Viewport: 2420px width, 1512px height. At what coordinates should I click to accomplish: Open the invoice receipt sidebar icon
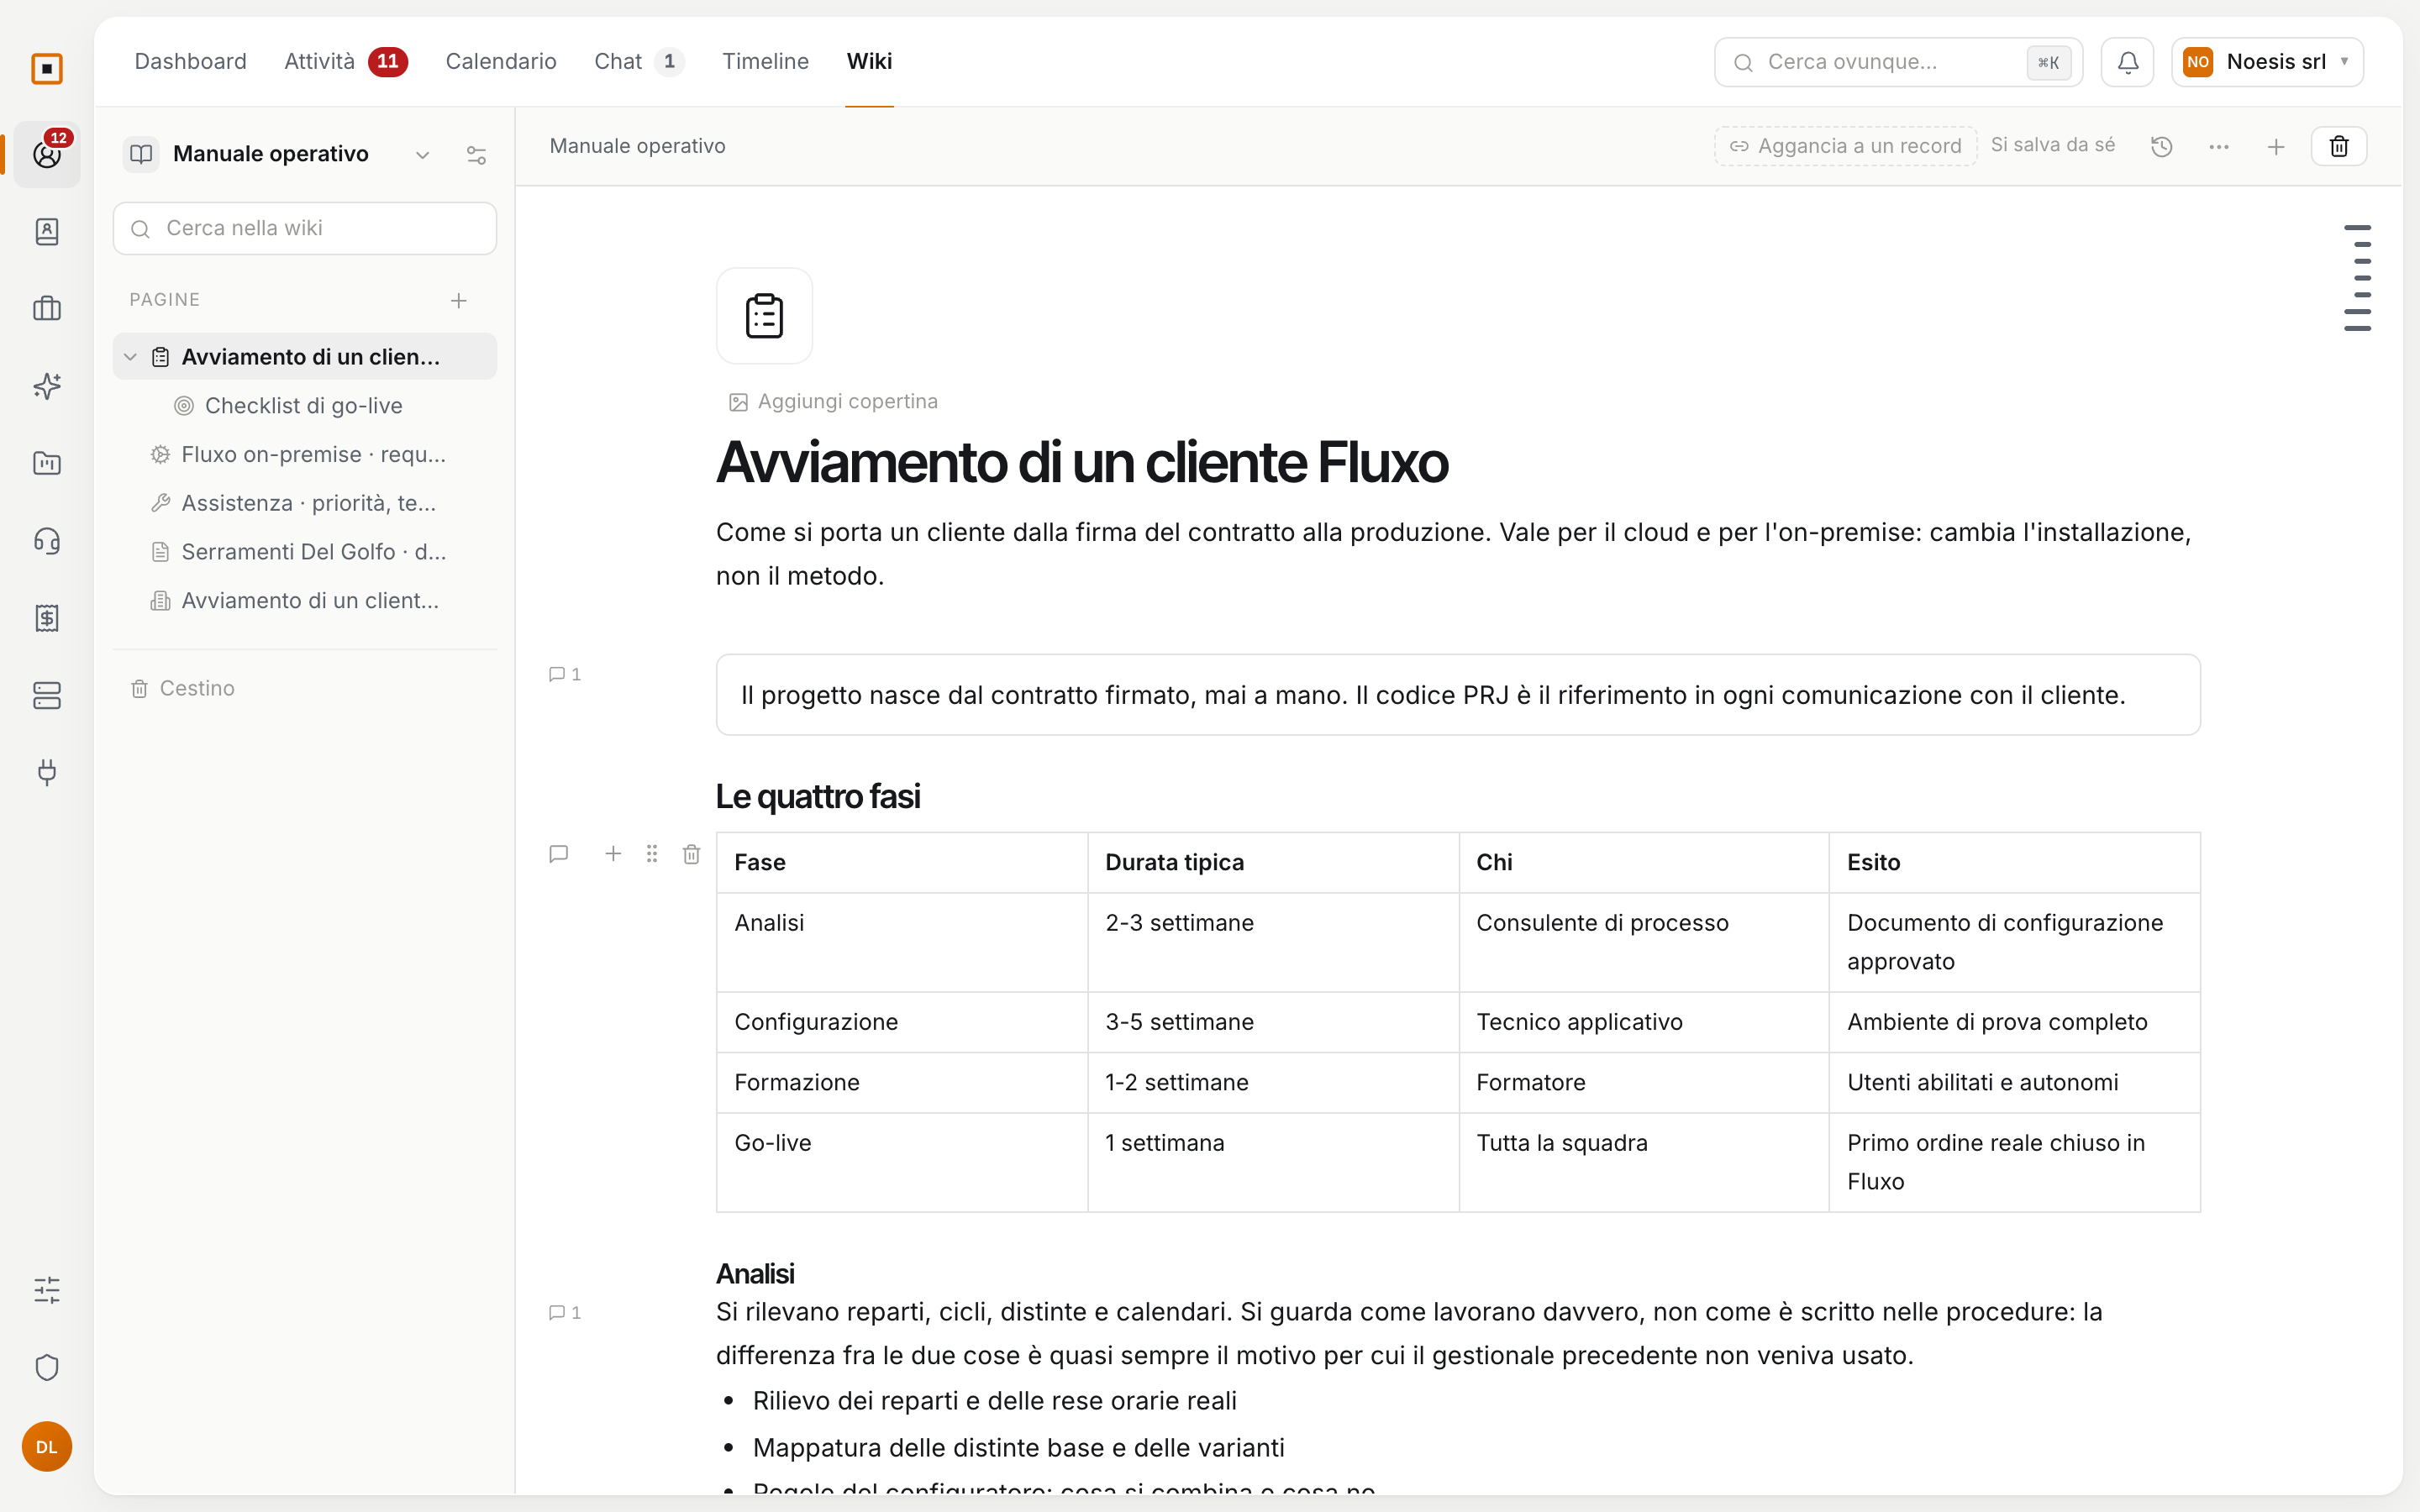pyautogui.click(x=47, y=618)
